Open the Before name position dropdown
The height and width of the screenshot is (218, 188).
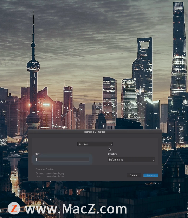(x=131, y=159)
